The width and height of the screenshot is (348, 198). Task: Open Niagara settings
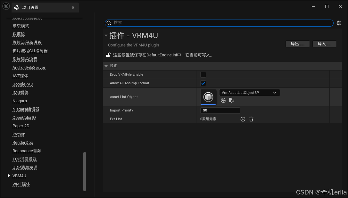pos(20,101)
